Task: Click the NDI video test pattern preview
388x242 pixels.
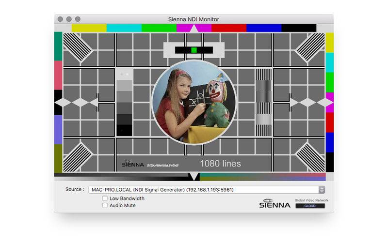Action: [194, 102]
